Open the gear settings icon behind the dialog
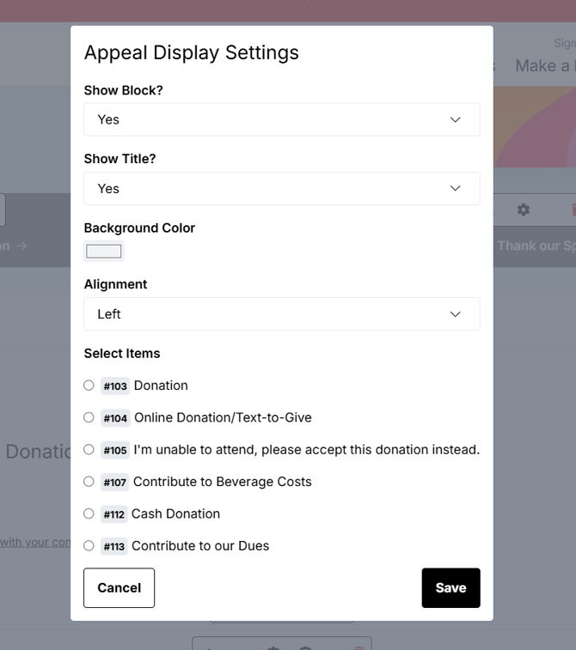The width and height of the screenshot is (576, 650). (524, 210)
